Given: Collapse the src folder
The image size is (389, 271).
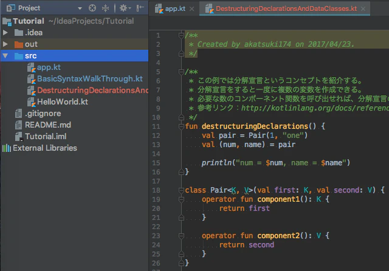Looking at the screenshot, I should point(5,56).
